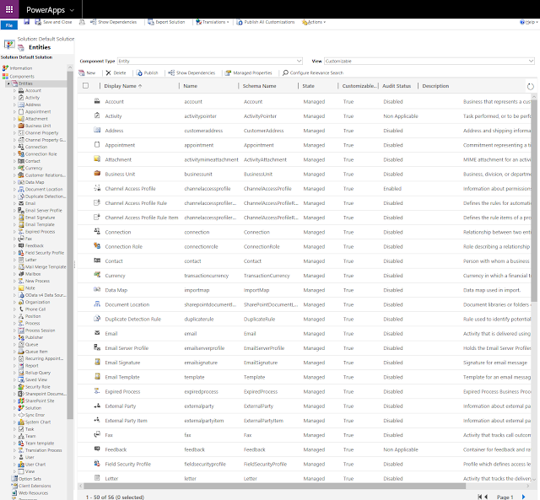Image resolution: width=540 pixels, height=500 pixels.
Task: Click the Field Security Profile icon in the grid
Action: pos(97,464)
